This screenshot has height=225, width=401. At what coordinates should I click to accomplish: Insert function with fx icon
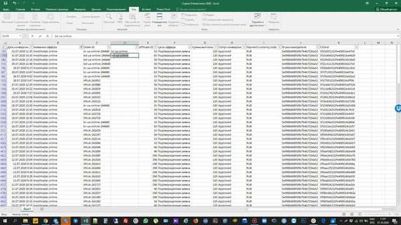pyautogui.click(x=48, y=36)
